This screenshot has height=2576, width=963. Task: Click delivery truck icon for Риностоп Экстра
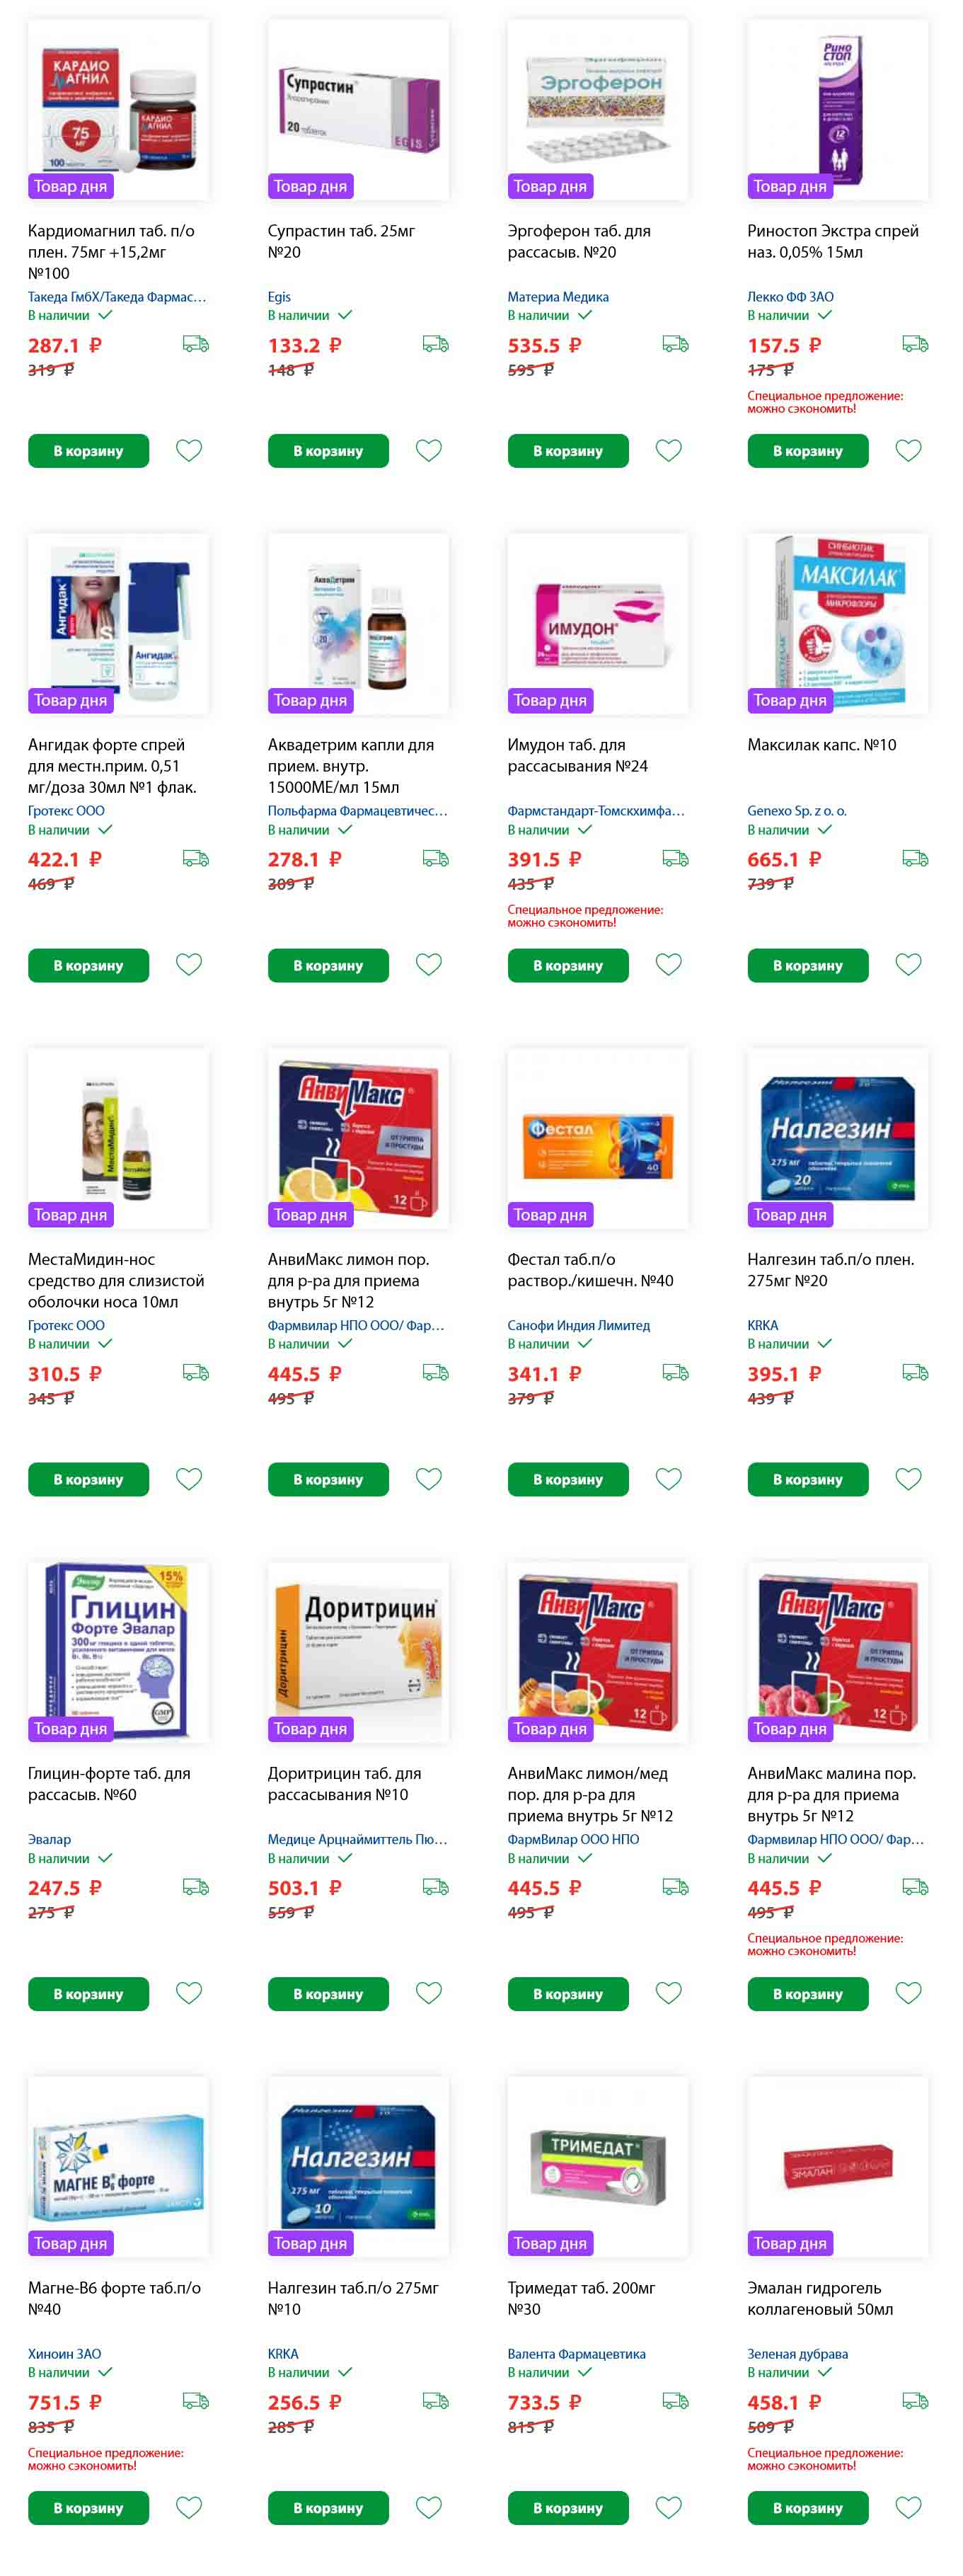915,344
